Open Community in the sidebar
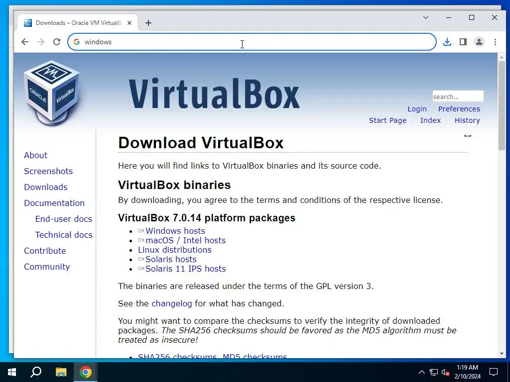 pyautogui.click(x=47, y=267)
